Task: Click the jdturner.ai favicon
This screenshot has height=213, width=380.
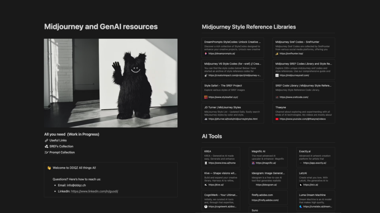Action: [x=206, y=119]
